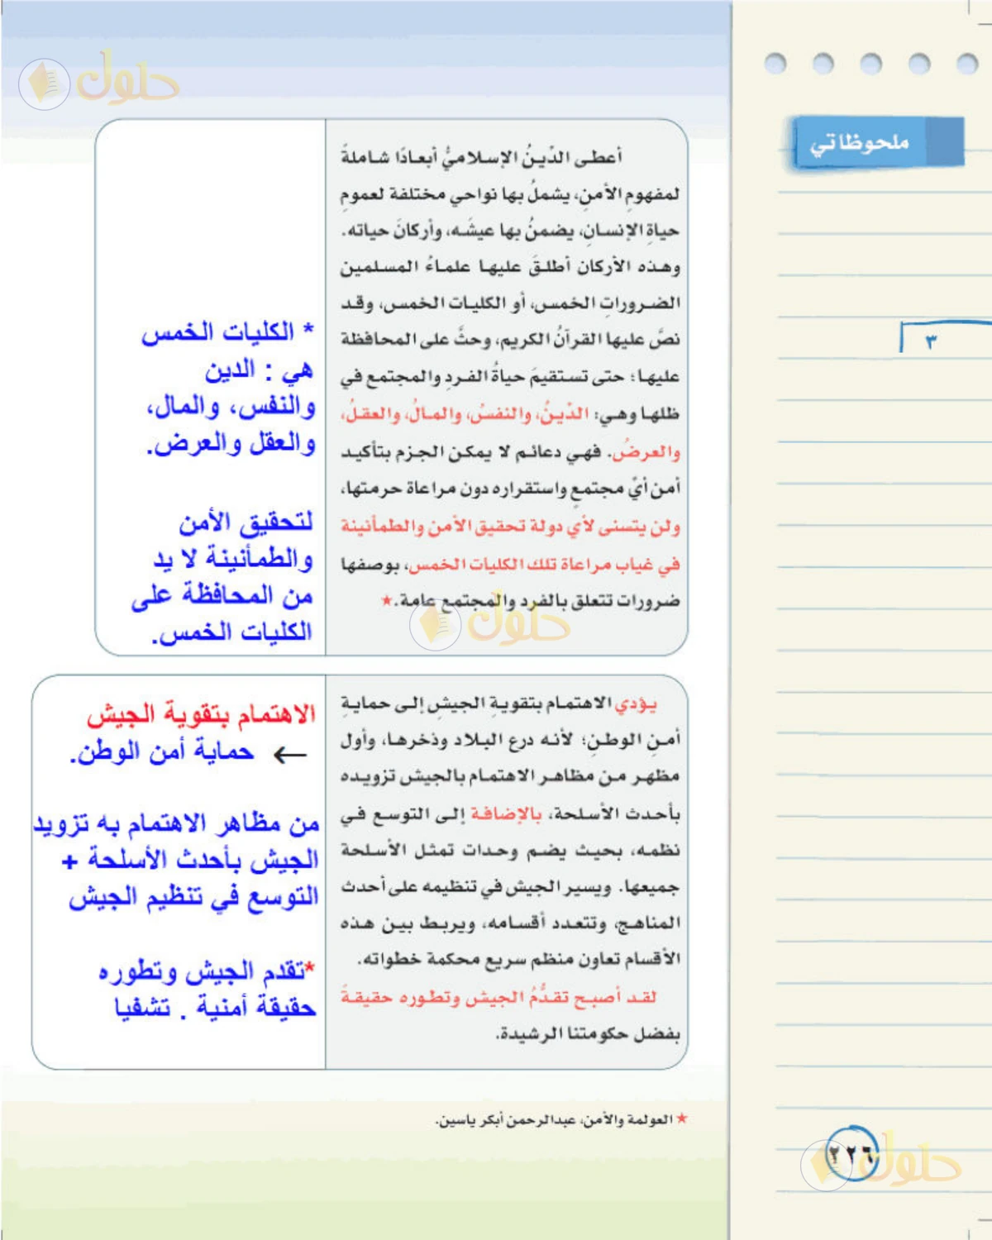The height and width of the screenshot is (1240, 992).
Task: Click line أمن أيّ مجتمع واستقراره
Action: tap(510, 489)
